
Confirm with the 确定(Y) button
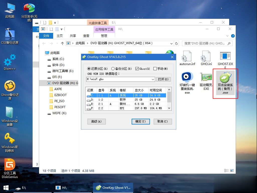pos(141,121)
